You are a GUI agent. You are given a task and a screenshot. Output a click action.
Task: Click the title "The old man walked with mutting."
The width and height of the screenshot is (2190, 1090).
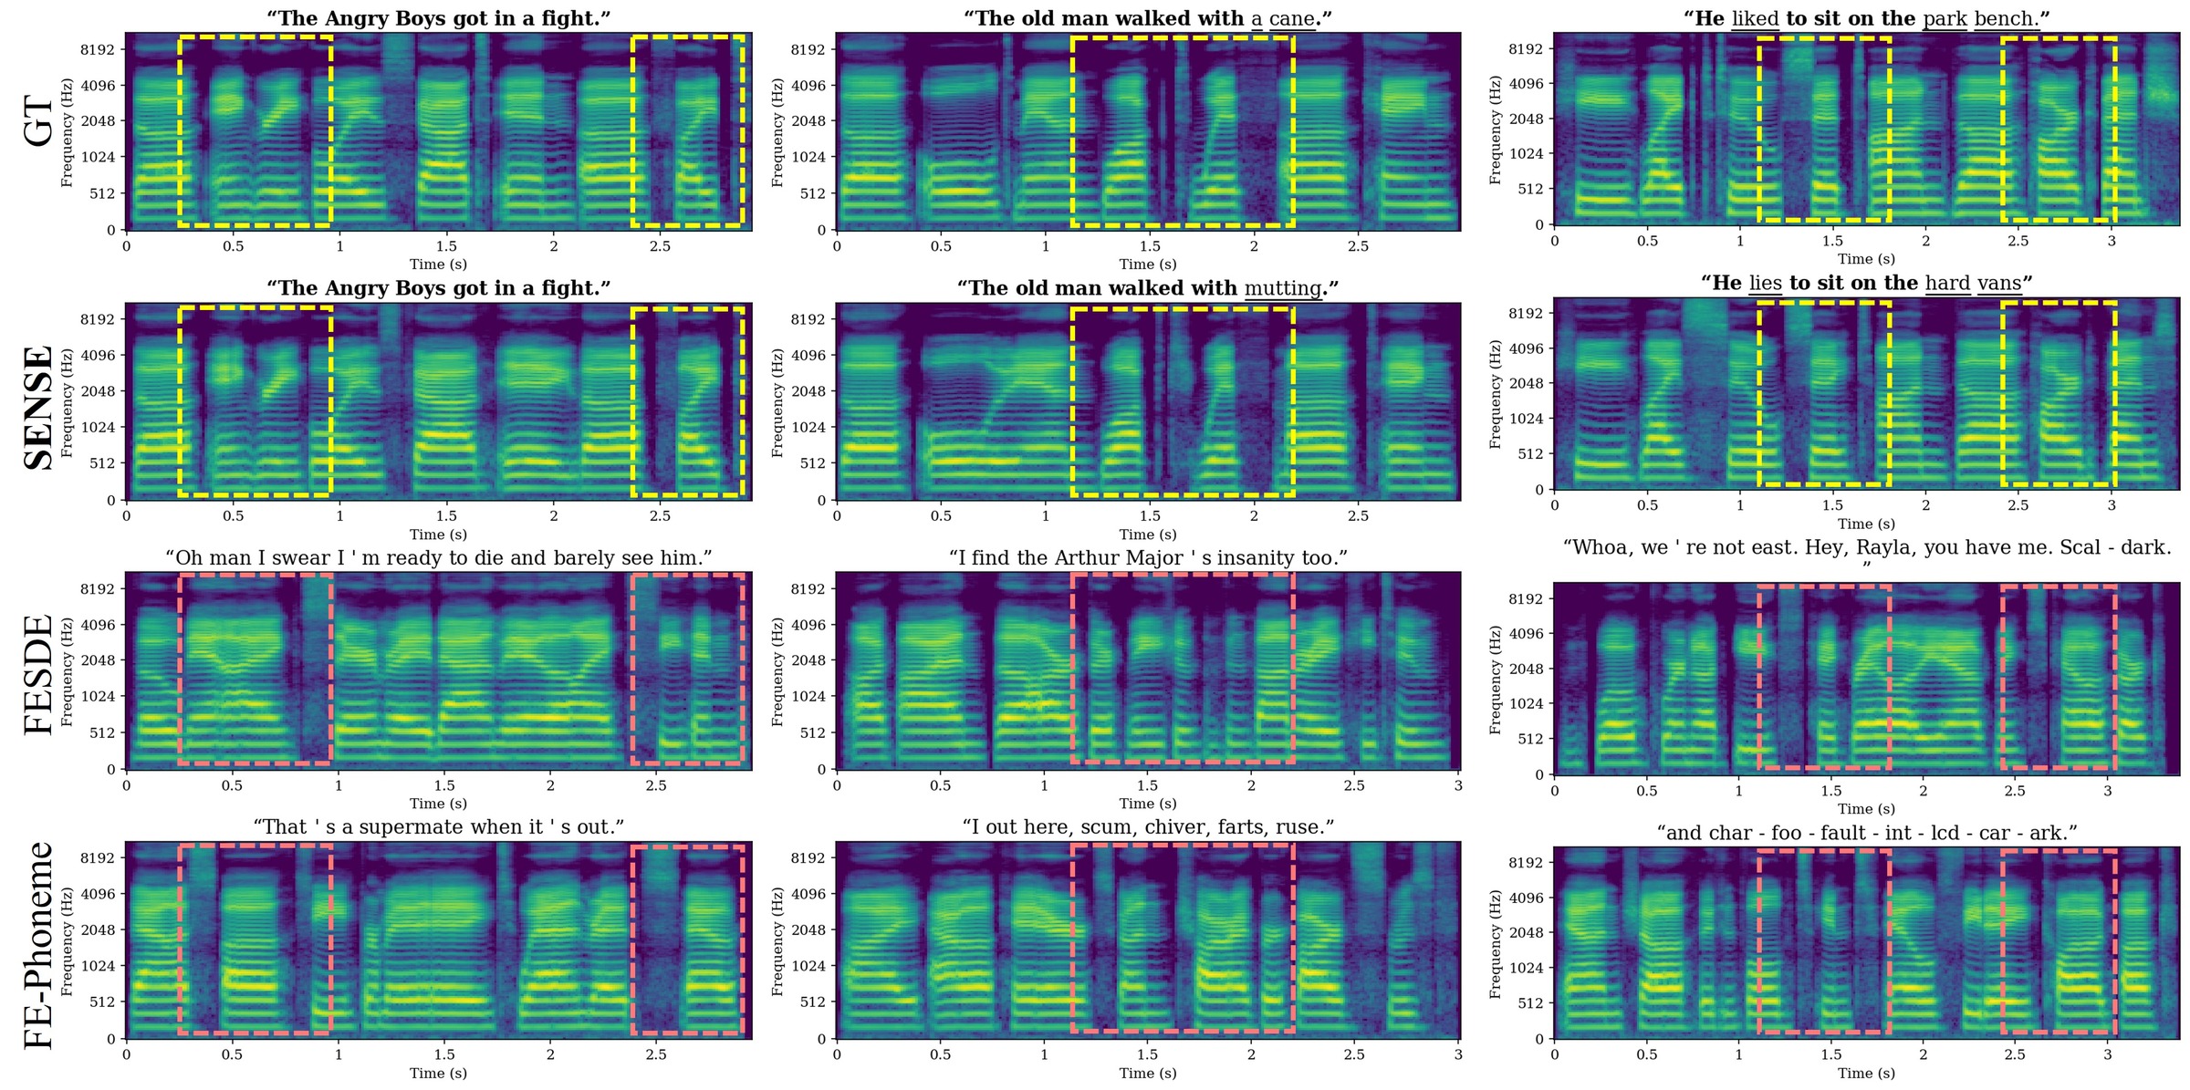1148,288
